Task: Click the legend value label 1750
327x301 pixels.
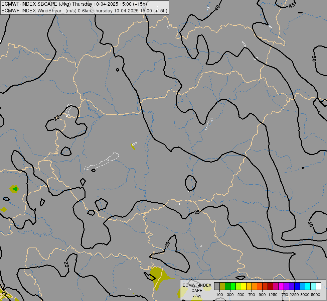Action: 284,295
